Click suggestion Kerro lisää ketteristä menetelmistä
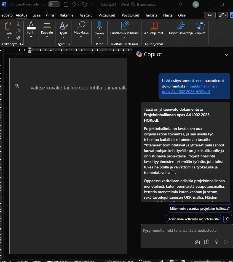This screenshot has height=262, width=233. (x=193, y=219)
